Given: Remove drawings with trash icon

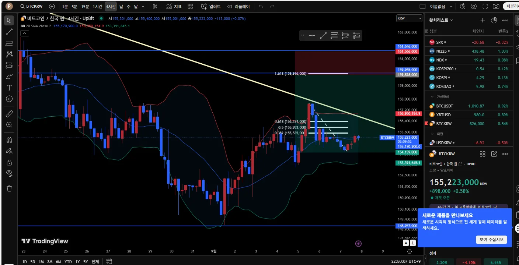Looking at the screenshot, I should (x=9, y=188).
